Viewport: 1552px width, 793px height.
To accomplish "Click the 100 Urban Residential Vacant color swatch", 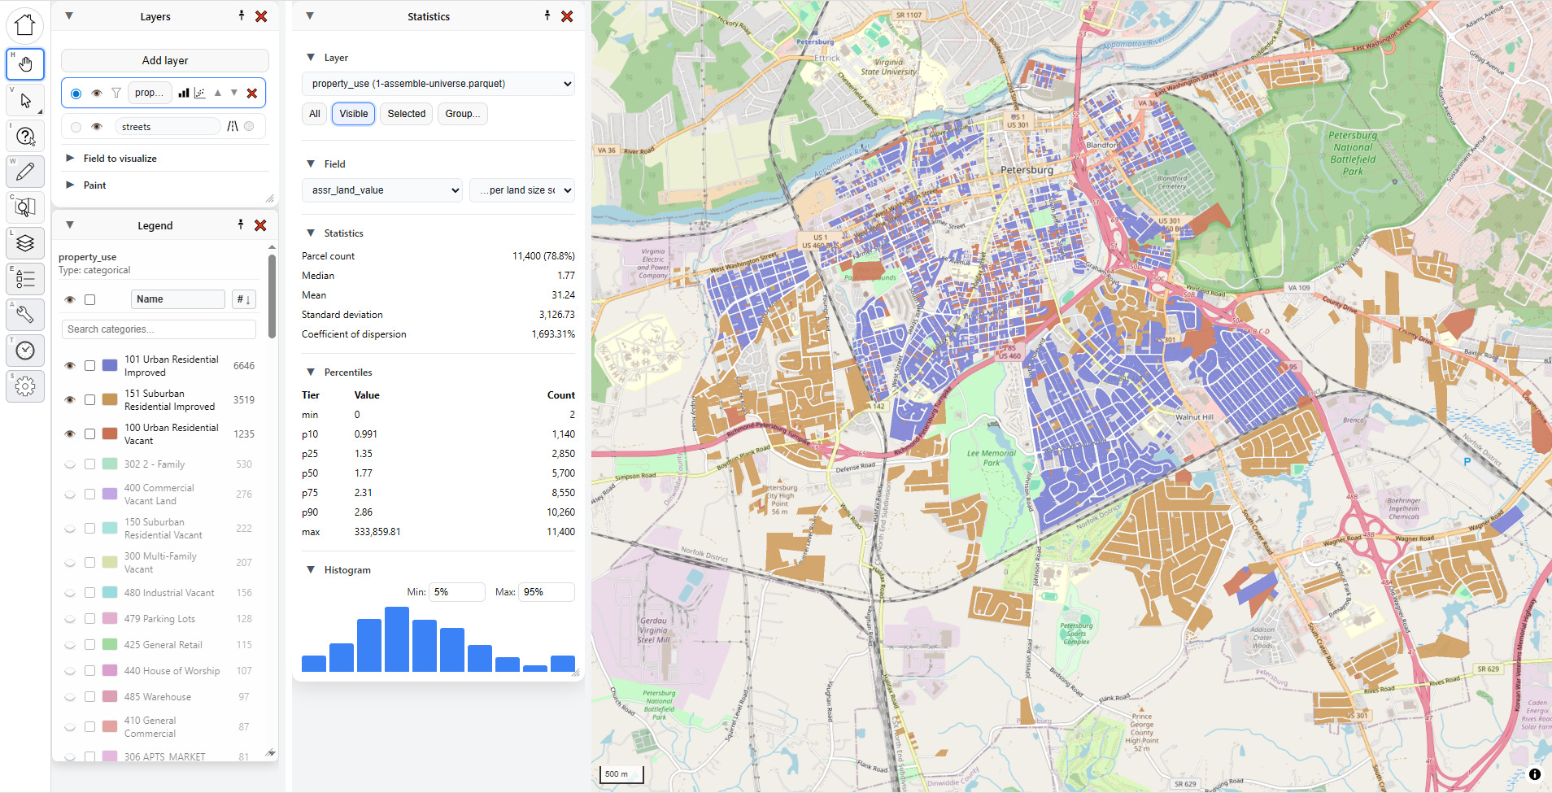I will tap(110, 434).
